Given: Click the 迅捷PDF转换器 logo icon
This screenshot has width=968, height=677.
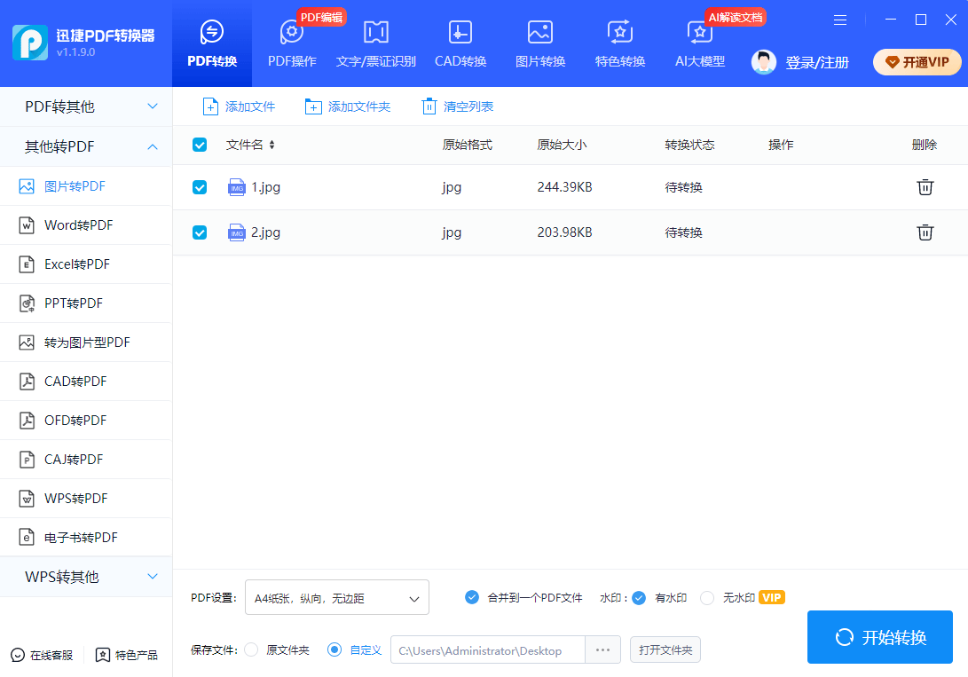Looking at the screenshot, I should tap(29, 43).
